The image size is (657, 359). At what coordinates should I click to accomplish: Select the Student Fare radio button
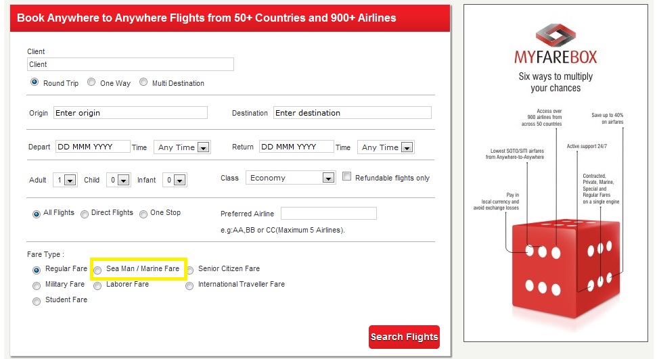click(37, 301)
